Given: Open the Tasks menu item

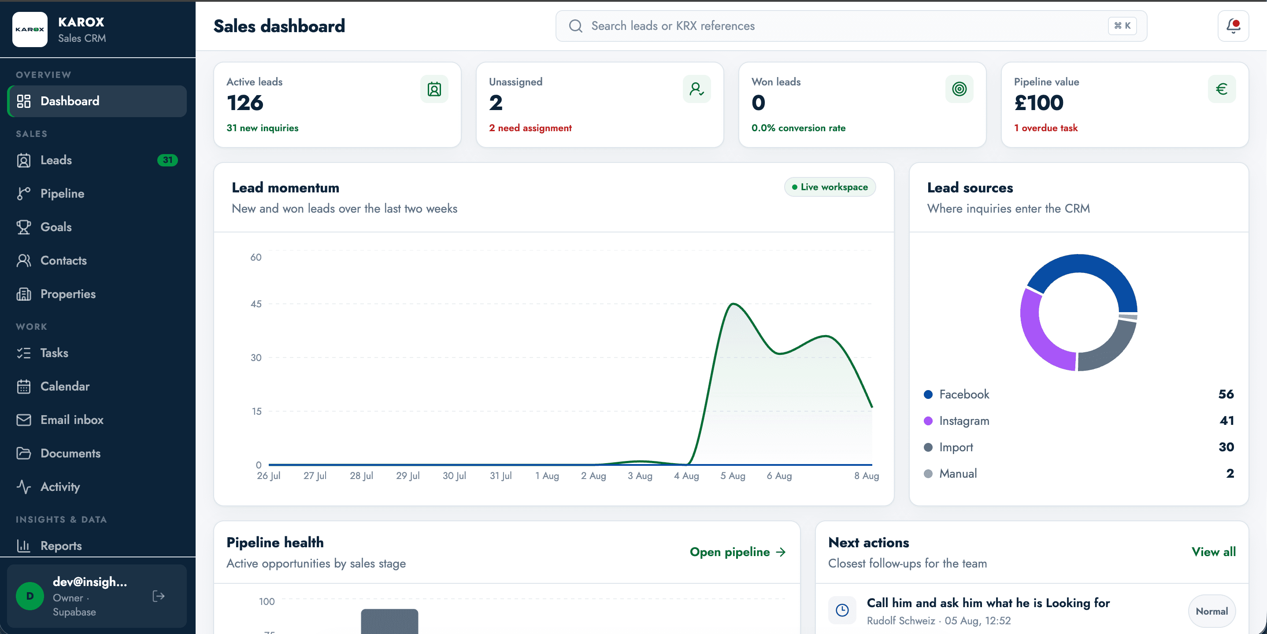Looking at the screenshot, I should 97,353.
